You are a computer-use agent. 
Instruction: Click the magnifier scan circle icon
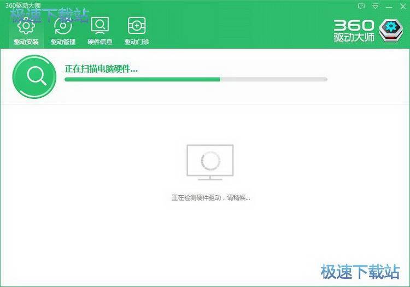point(34,77)
